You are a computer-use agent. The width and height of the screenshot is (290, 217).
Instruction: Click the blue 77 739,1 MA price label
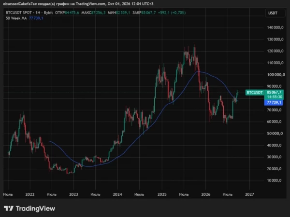coord(274,103)
